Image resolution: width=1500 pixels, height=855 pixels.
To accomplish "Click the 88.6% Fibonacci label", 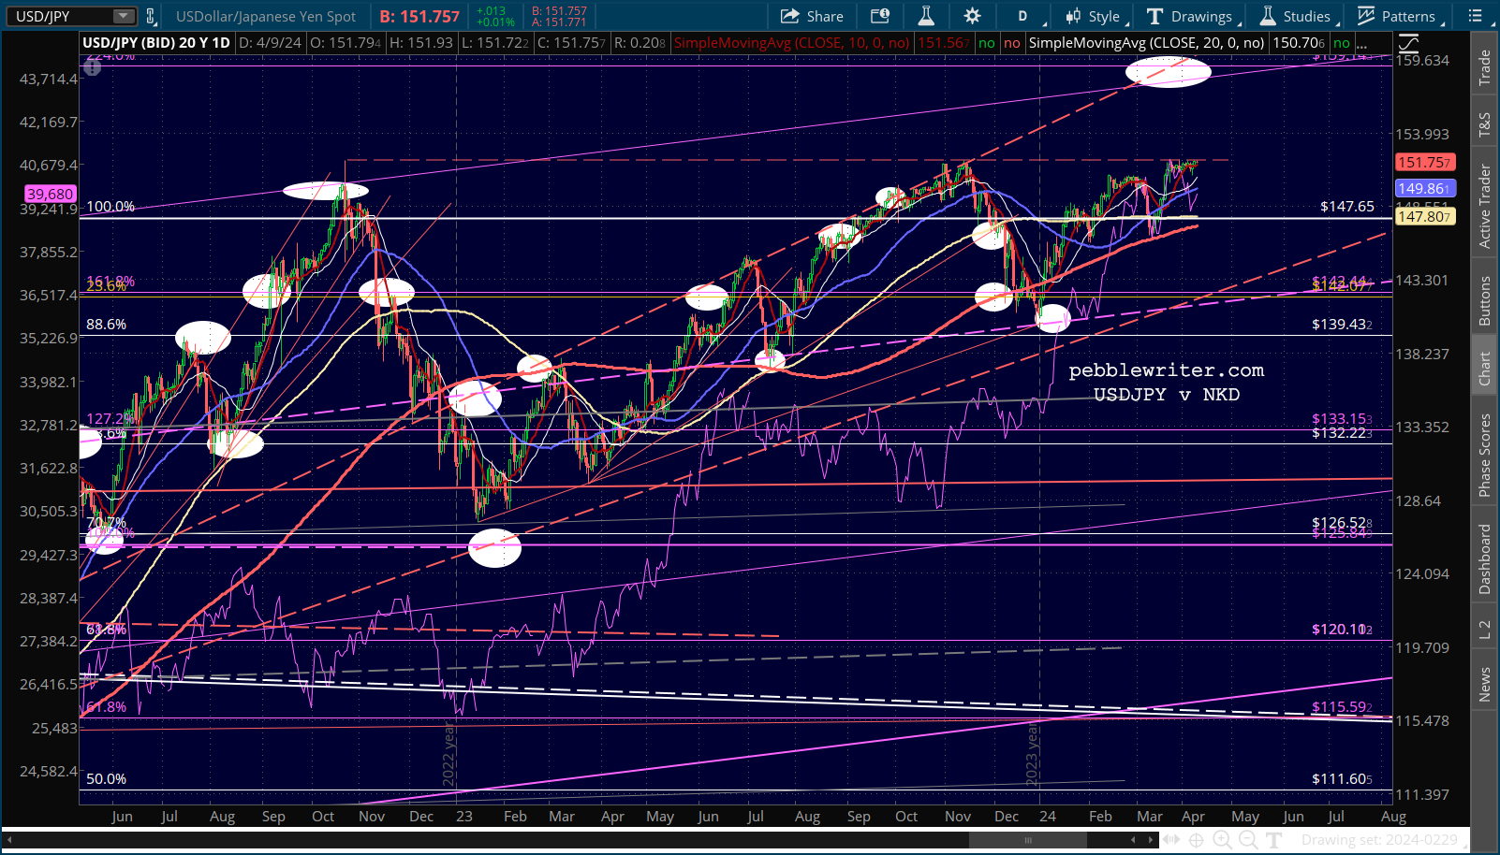I will [x=107, y=325].
